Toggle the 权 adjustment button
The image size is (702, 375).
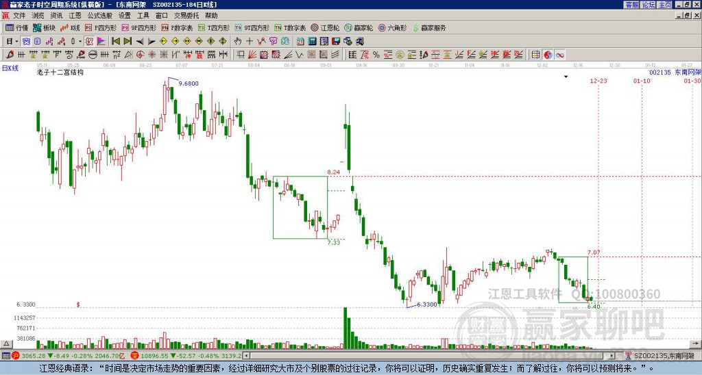(x=89, y=41)
